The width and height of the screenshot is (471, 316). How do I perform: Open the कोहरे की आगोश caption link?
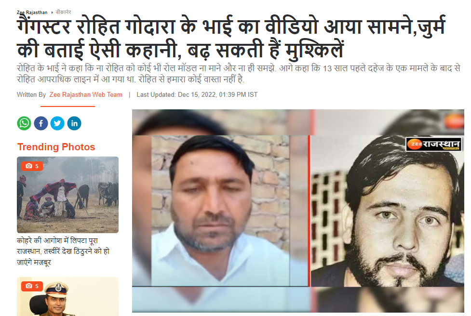click(x=63, y=251)
